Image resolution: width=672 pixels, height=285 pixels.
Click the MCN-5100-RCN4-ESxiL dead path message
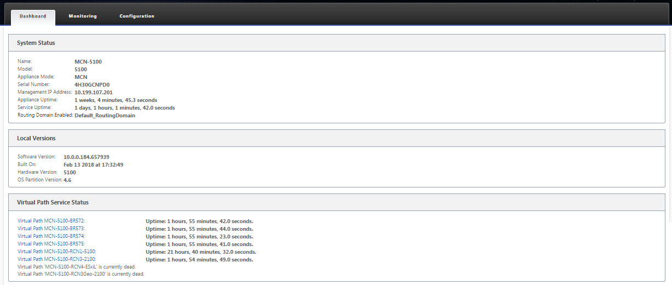coord(77,267)
